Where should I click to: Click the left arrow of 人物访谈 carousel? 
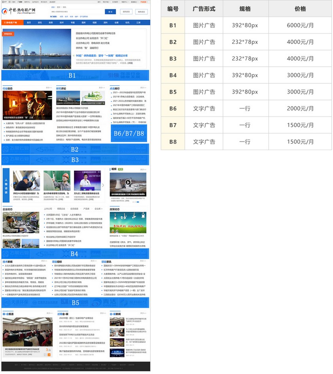[x=11, y=185]
